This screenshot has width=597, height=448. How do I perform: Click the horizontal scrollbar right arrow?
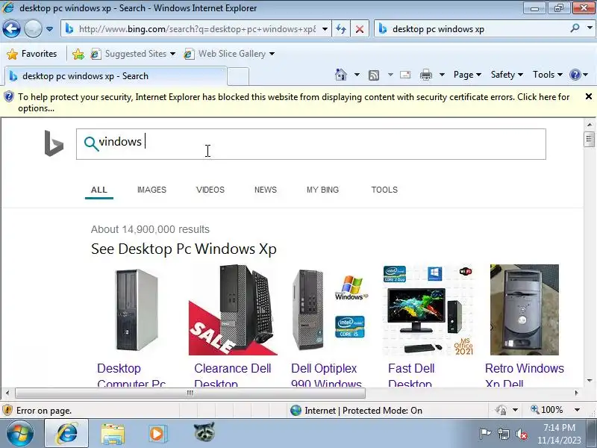576,393
